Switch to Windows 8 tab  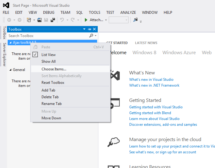click(x=144, y=52)
